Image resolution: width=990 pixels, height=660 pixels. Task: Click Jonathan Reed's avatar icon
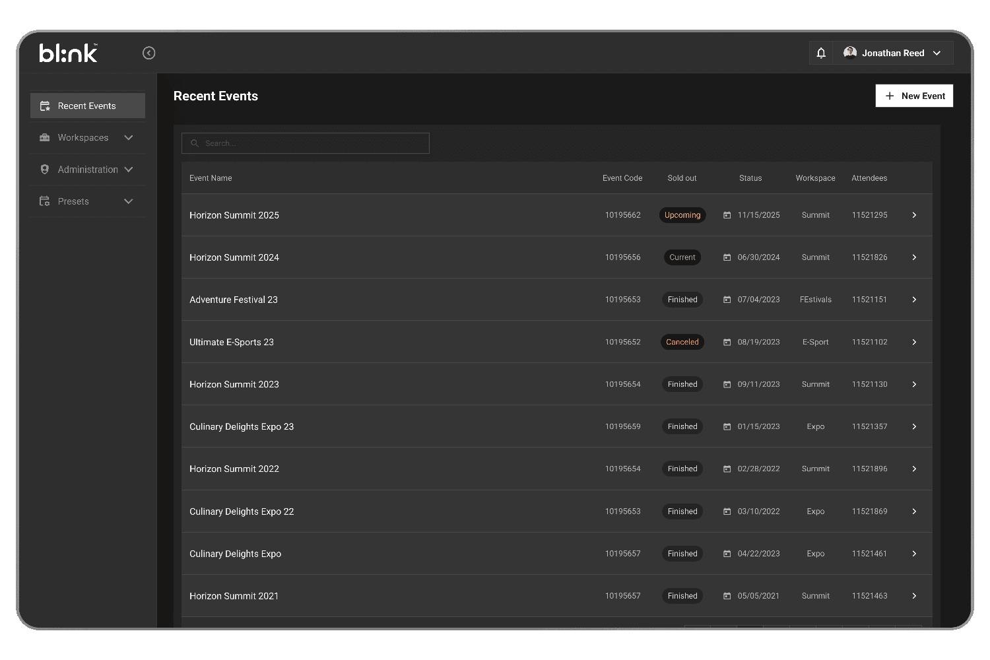(850, 52)
